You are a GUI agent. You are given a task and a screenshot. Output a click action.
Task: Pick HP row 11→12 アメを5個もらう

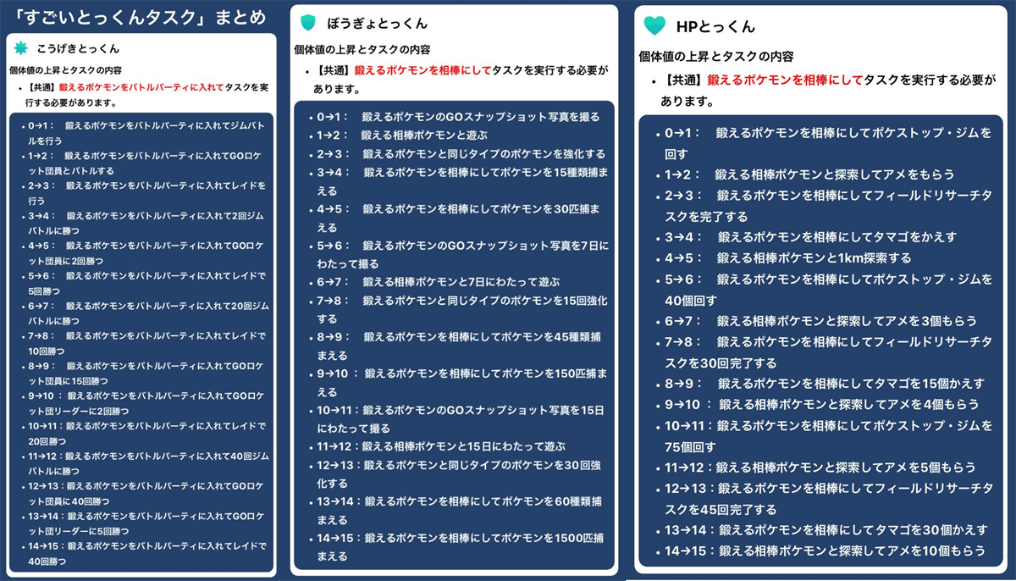tap(820, 468)
